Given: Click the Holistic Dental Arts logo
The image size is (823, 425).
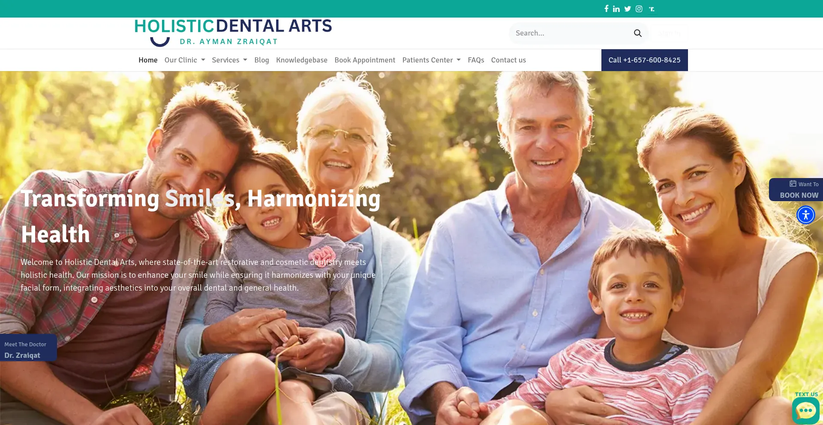Looking at the screenshot, I should point(233,32).
